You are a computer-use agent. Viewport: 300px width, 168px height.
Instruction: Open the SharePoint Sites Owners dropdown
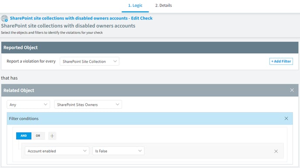(88, 104)
